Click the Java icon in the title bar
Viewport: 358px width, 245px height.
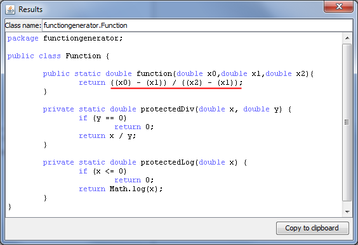tap(10, 9)
